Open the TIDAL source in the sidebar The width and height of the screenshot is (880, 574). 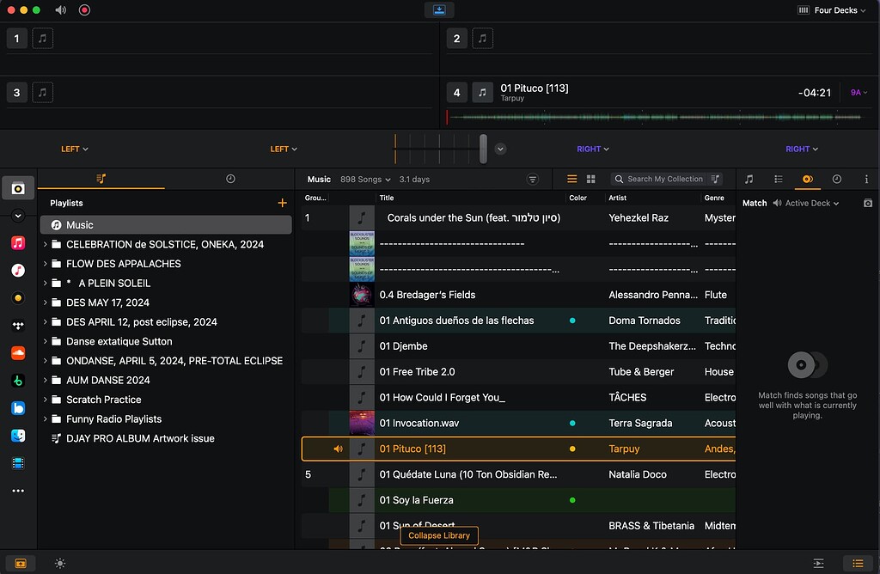18,326
